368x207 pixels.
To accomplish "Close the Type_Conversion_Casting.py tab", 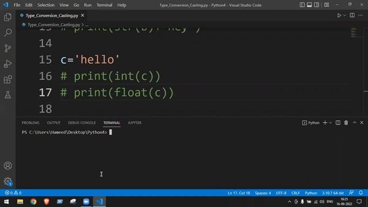I will tap(82, 16).
